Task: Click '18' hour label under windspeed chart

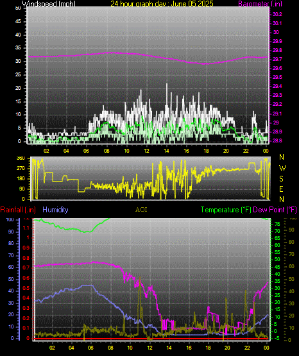Action: click(206, 151)
